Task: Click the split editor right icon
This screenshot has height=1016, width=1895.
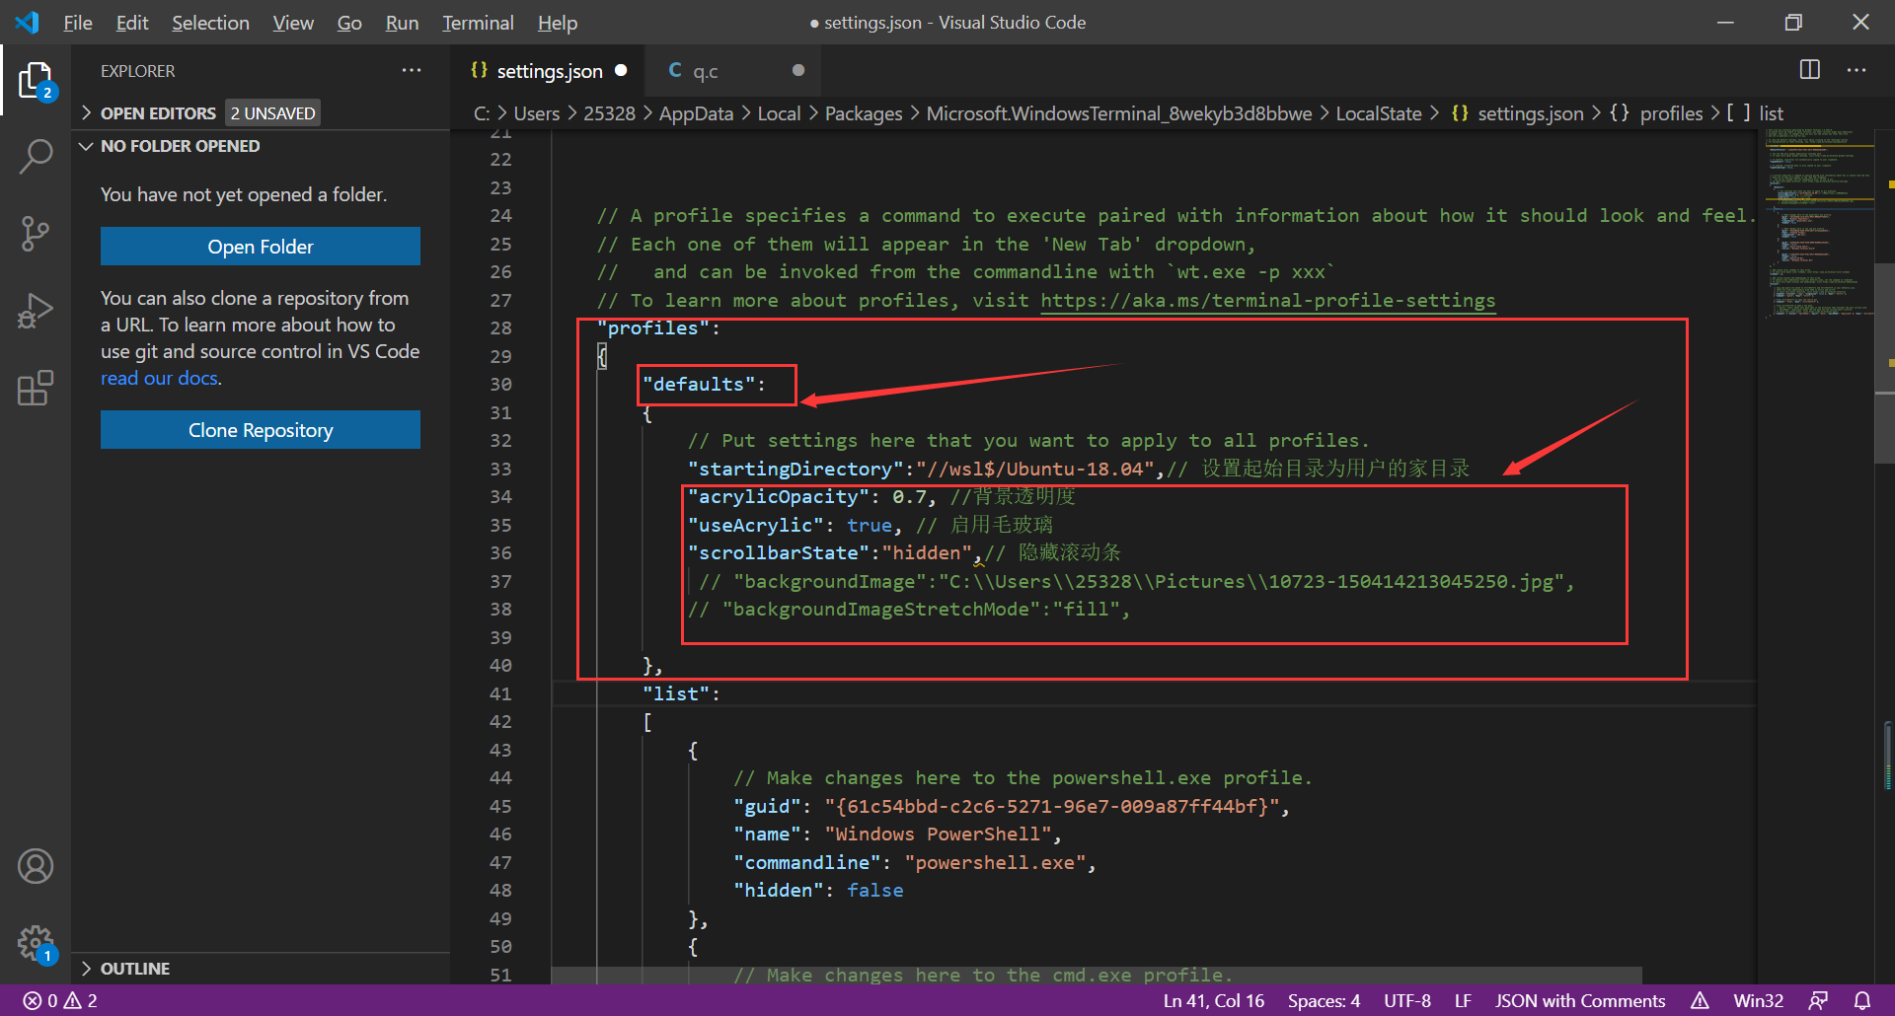Action: click(x=1810, y=70)
